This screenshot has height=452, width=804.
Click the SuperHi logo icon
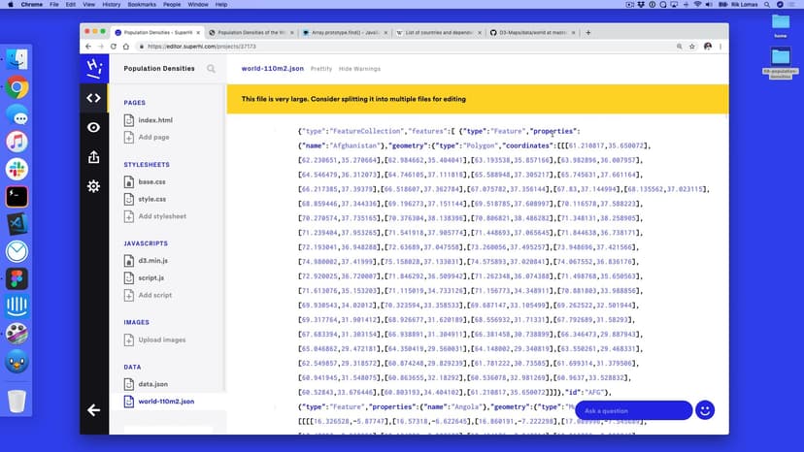[93, 68]
